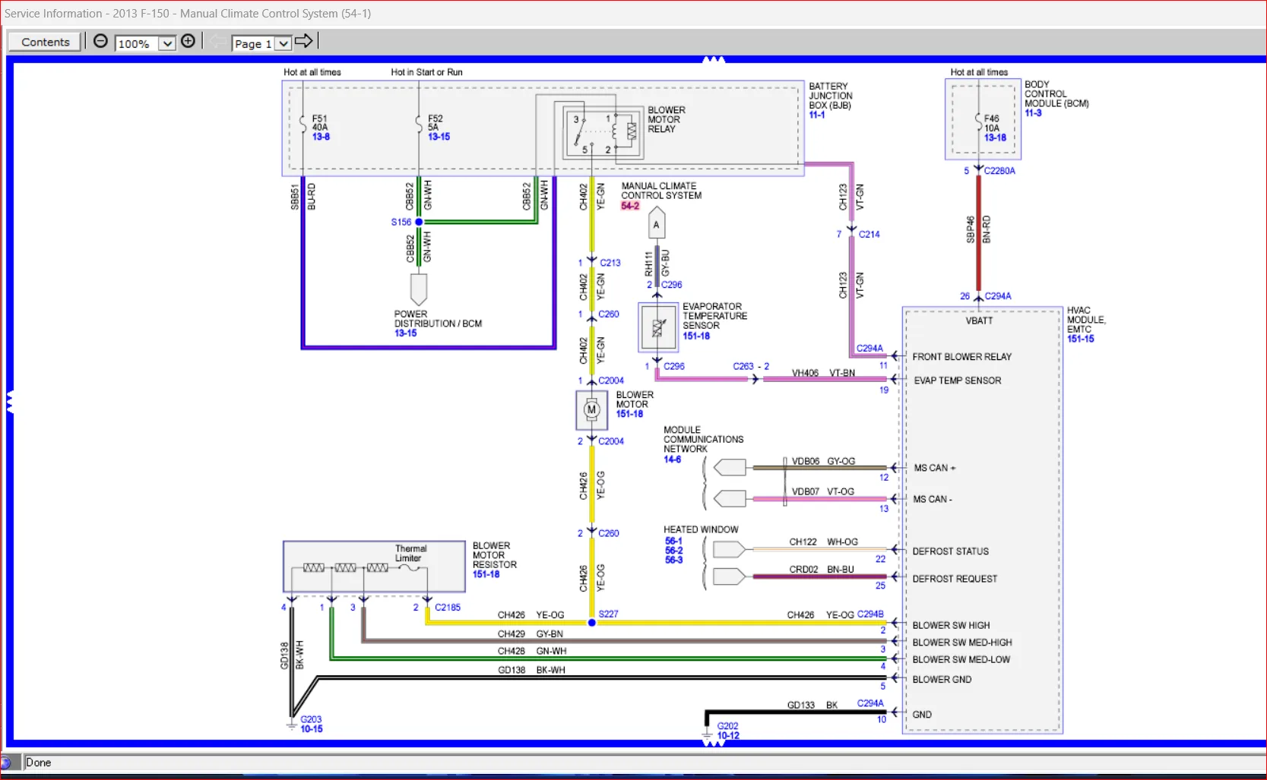The width and height of the screenshot is (1267, 780).
Task: Select connector label C213
Action: pos(610,263)
